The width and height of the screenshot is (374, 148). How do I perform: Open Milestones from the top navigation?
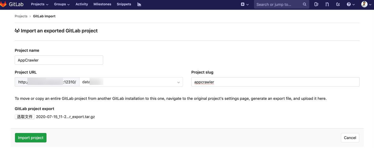(x=102, y=4)
